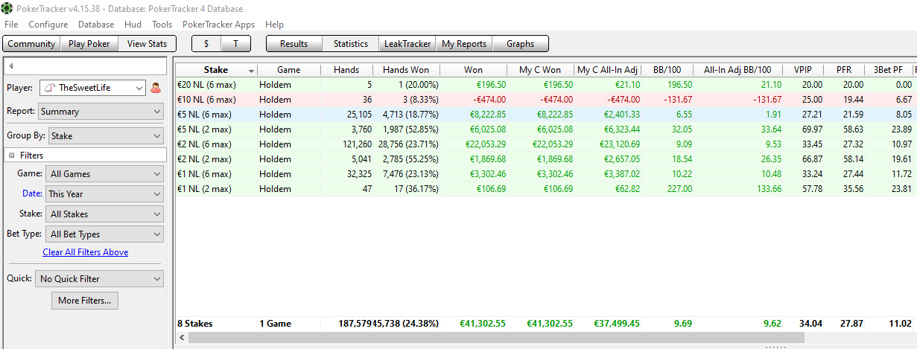Sort by the Hands Won column header
Image resolution: width=917 pixels, height=349 pixels.
tap(405, 70)
